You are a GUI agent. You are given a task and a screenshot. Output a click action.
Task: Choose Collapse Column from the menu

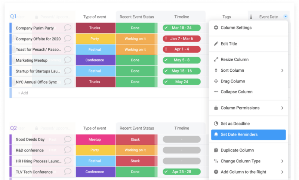(x=236, y=92)
